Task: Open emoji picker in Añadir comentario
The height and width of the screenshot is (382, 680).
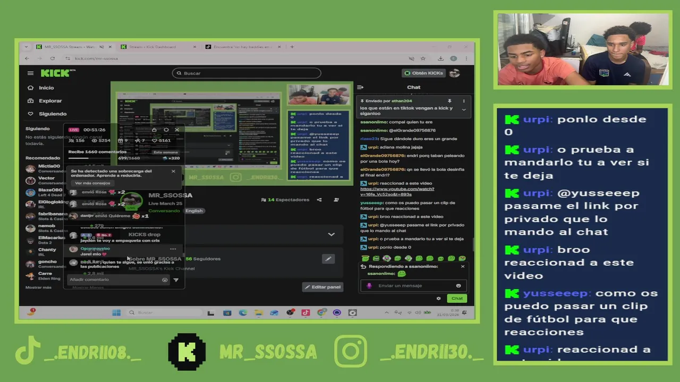Action: tap(165, 280)
